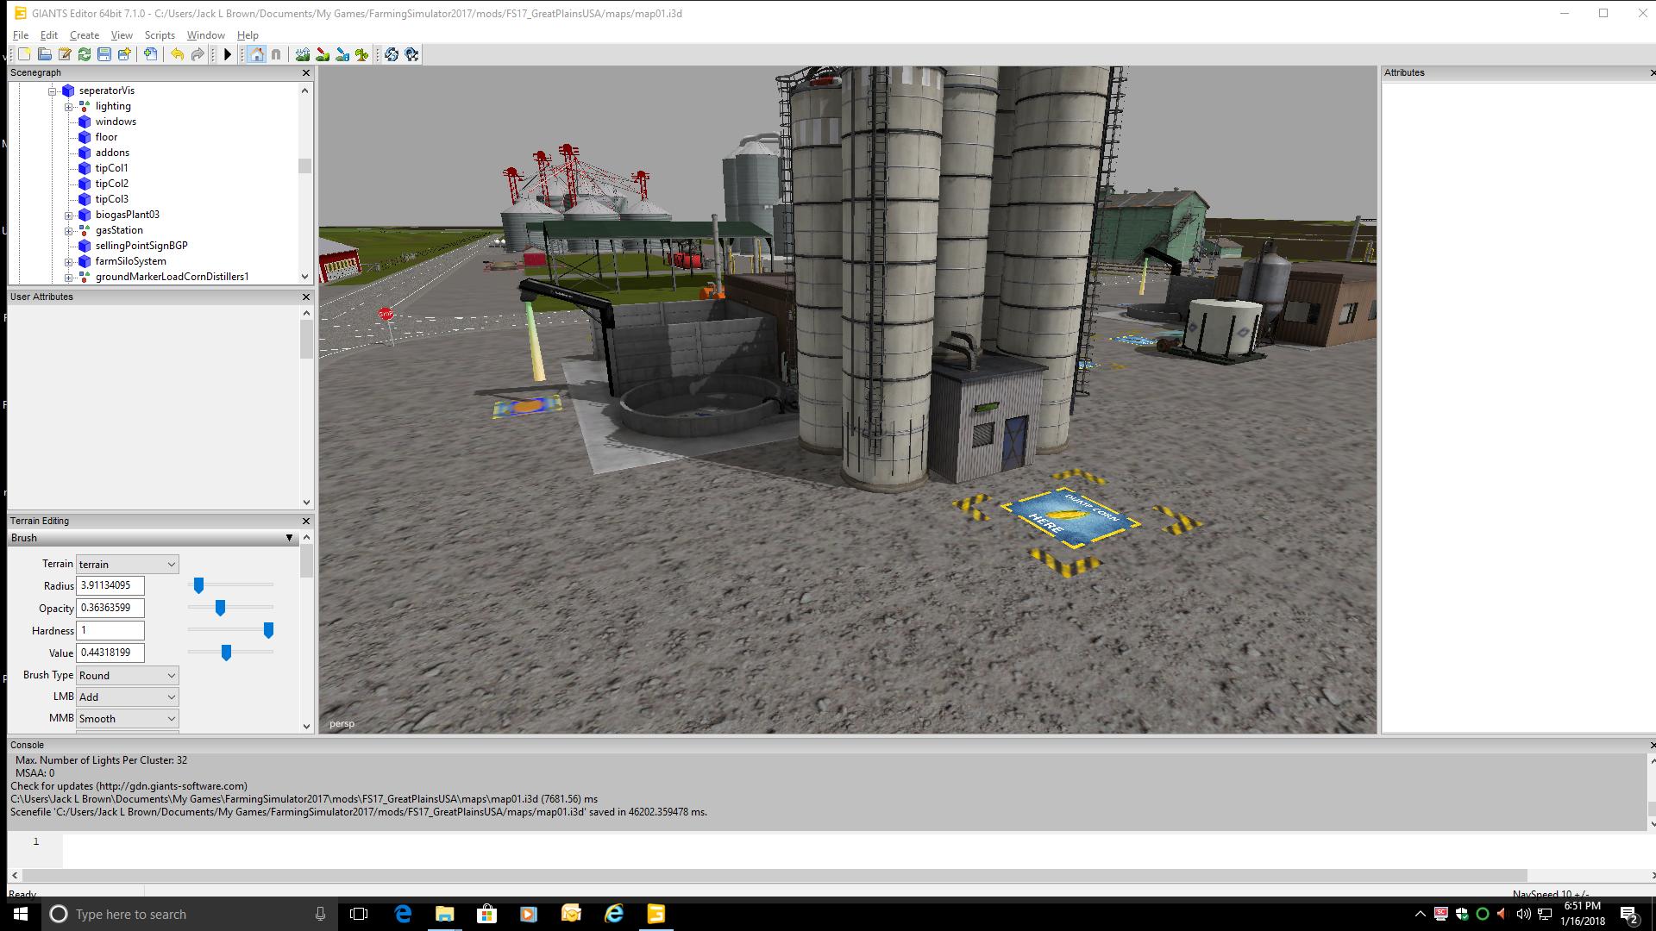This screenshot has height=931, width=1656.
Task: Click the Radius value input field
Action: click(x=110, y=585)
